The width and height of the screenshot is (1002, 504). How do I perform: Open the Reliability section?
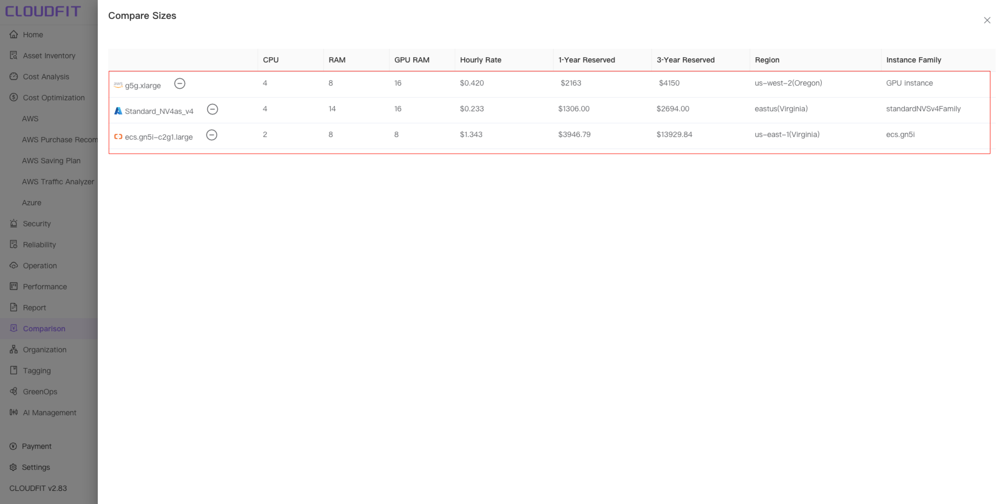39,245
